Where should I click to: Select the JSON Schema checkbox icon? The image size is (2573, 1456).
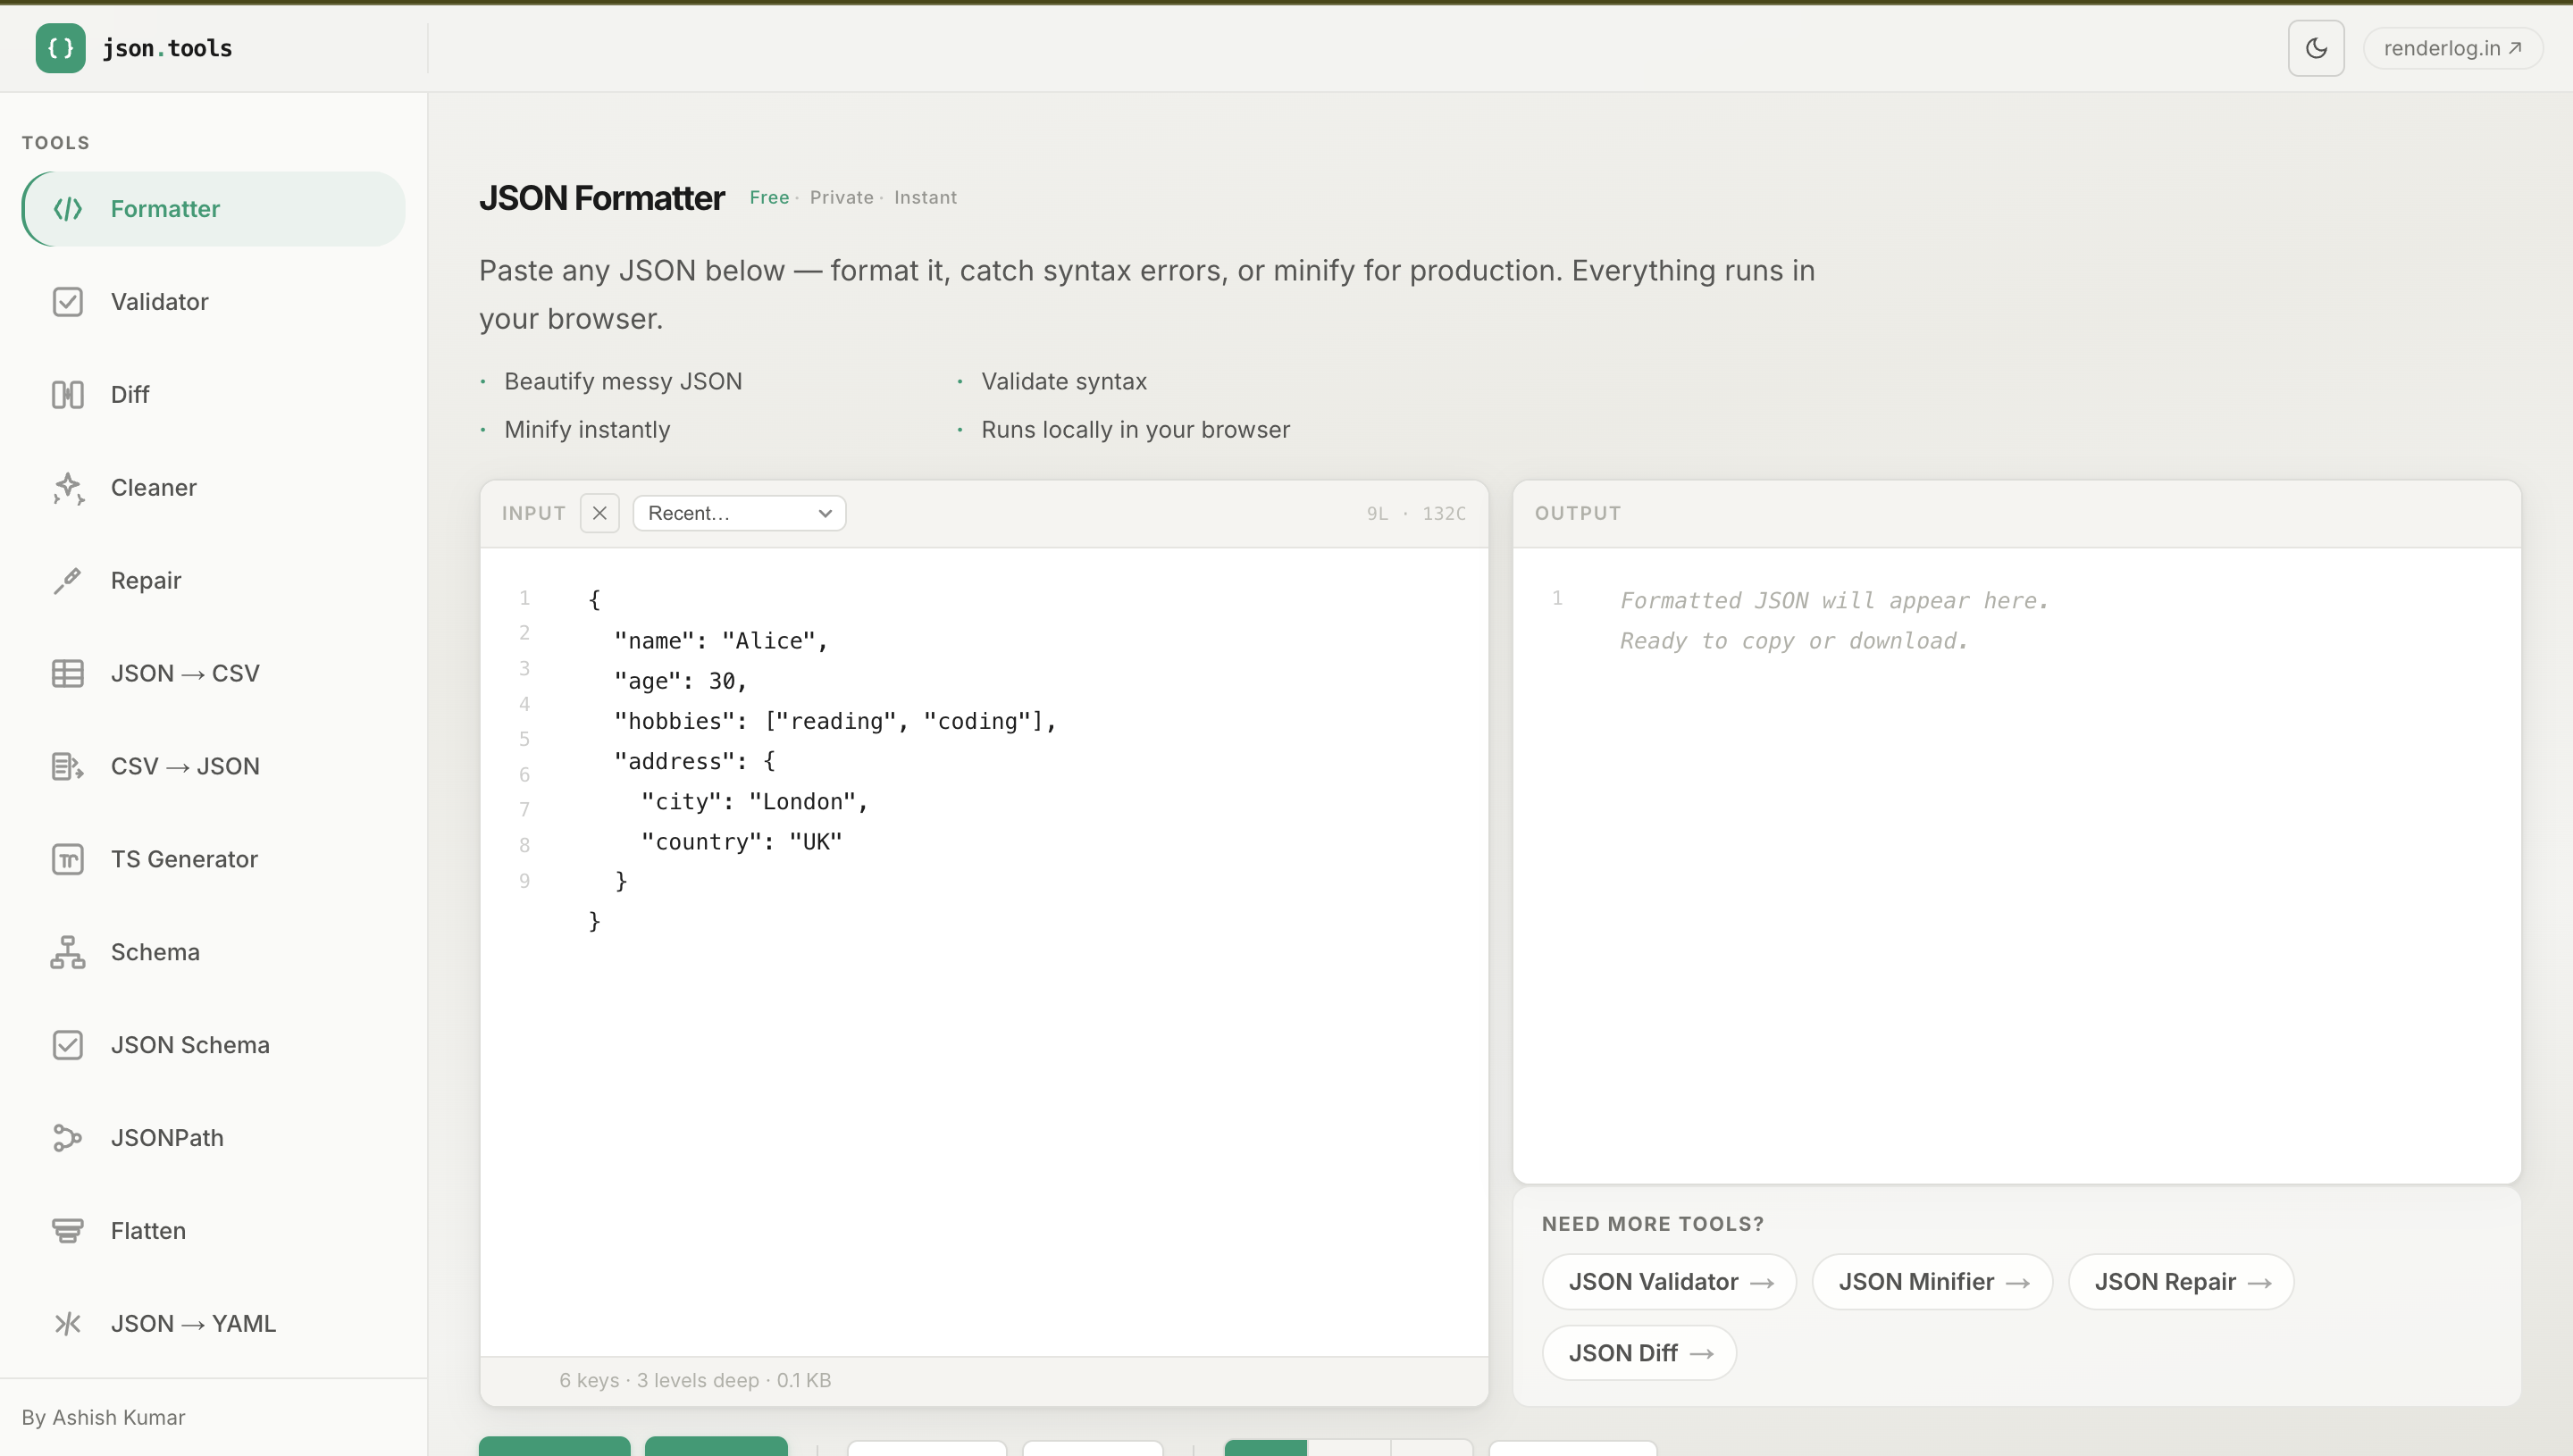(67, 1046)
